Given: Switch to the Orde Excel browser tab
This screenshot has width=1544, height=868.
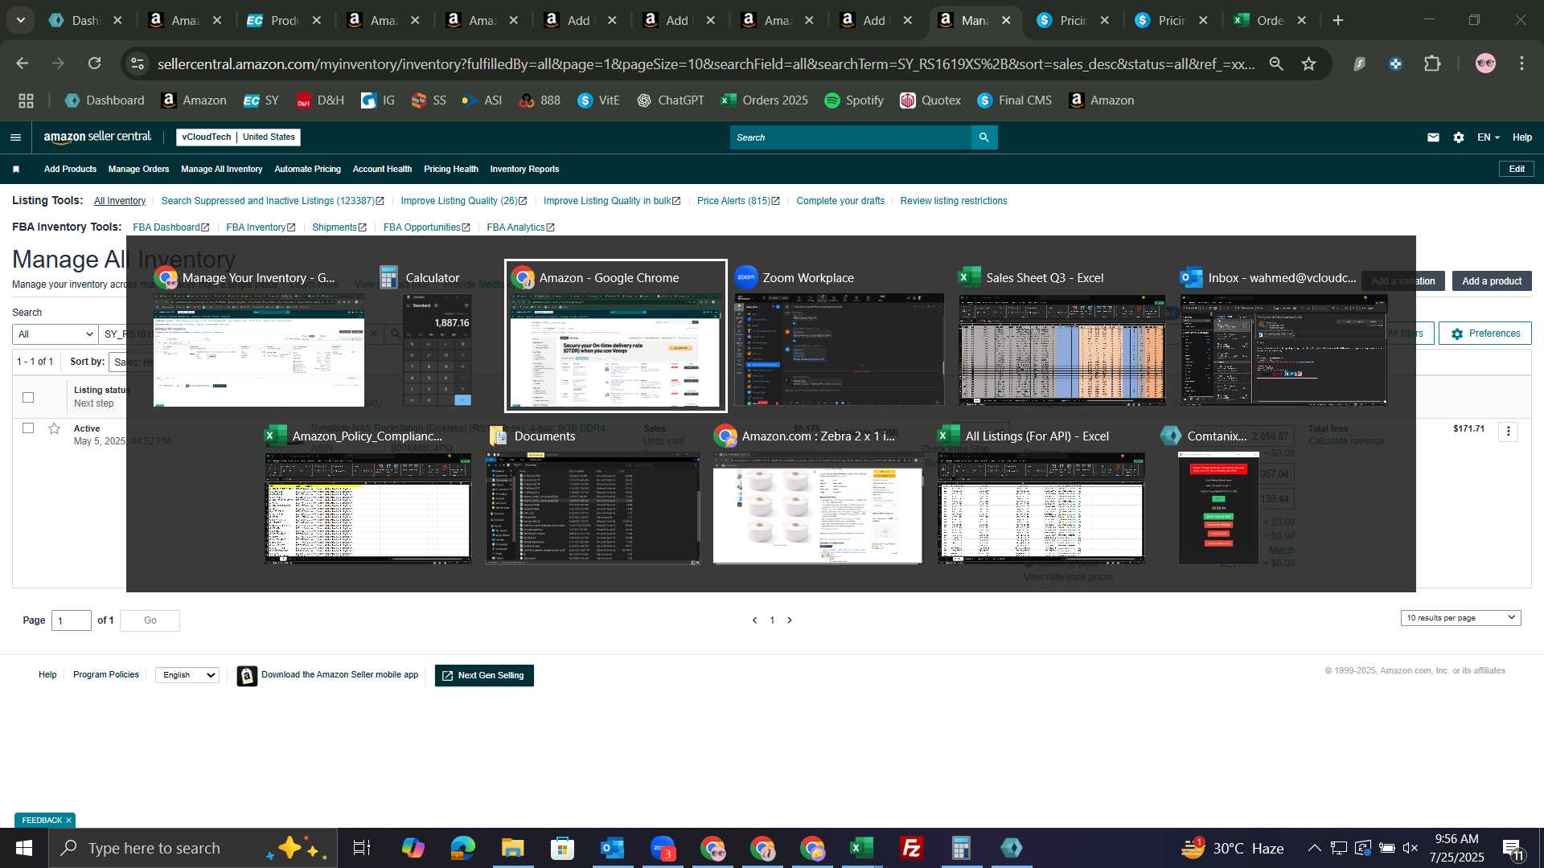Looking at the screenshot, I should pos(1271,20).
